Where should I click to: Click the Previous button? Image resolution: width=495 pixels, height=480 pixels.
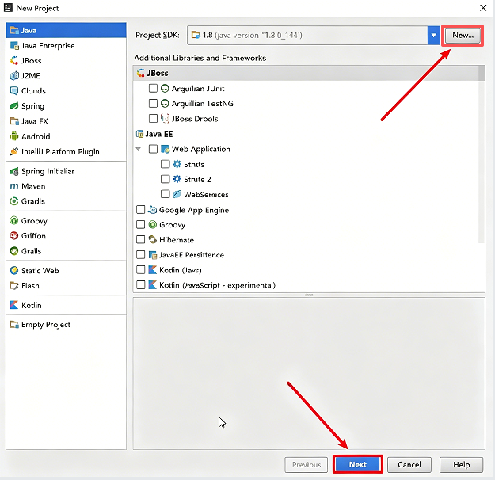click(307, 464)
